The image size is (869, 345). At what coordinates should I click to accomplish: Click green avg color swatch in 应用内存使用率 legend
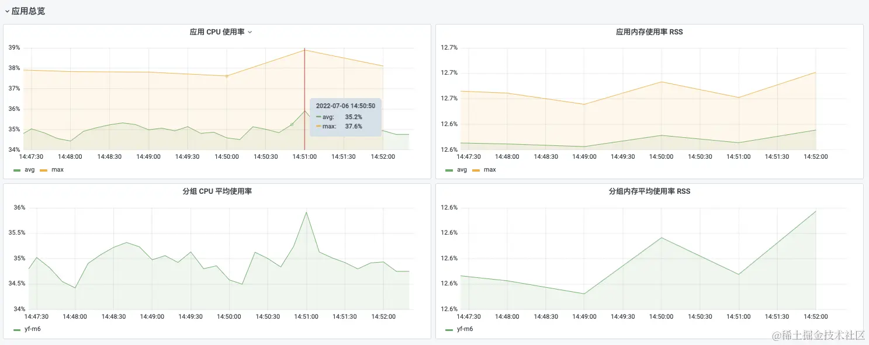[449, 170]
